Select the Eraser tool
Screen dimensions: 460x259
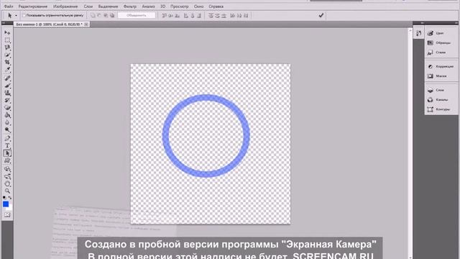pos(7,108)
